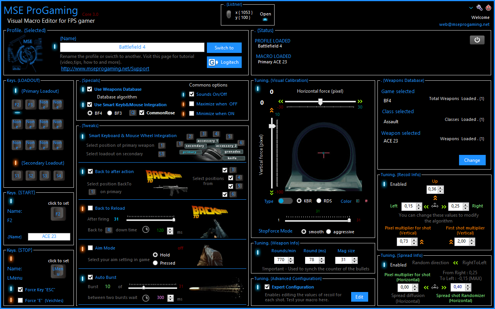
Task: Toggle Use Smart Keyb&Mouse Integration checkbox
Action: 90,105
